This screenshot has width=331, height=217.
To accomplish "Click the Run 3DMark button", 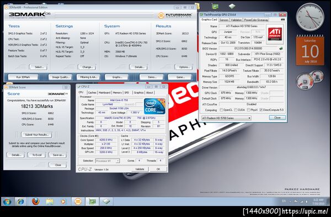I will point(23,77).
